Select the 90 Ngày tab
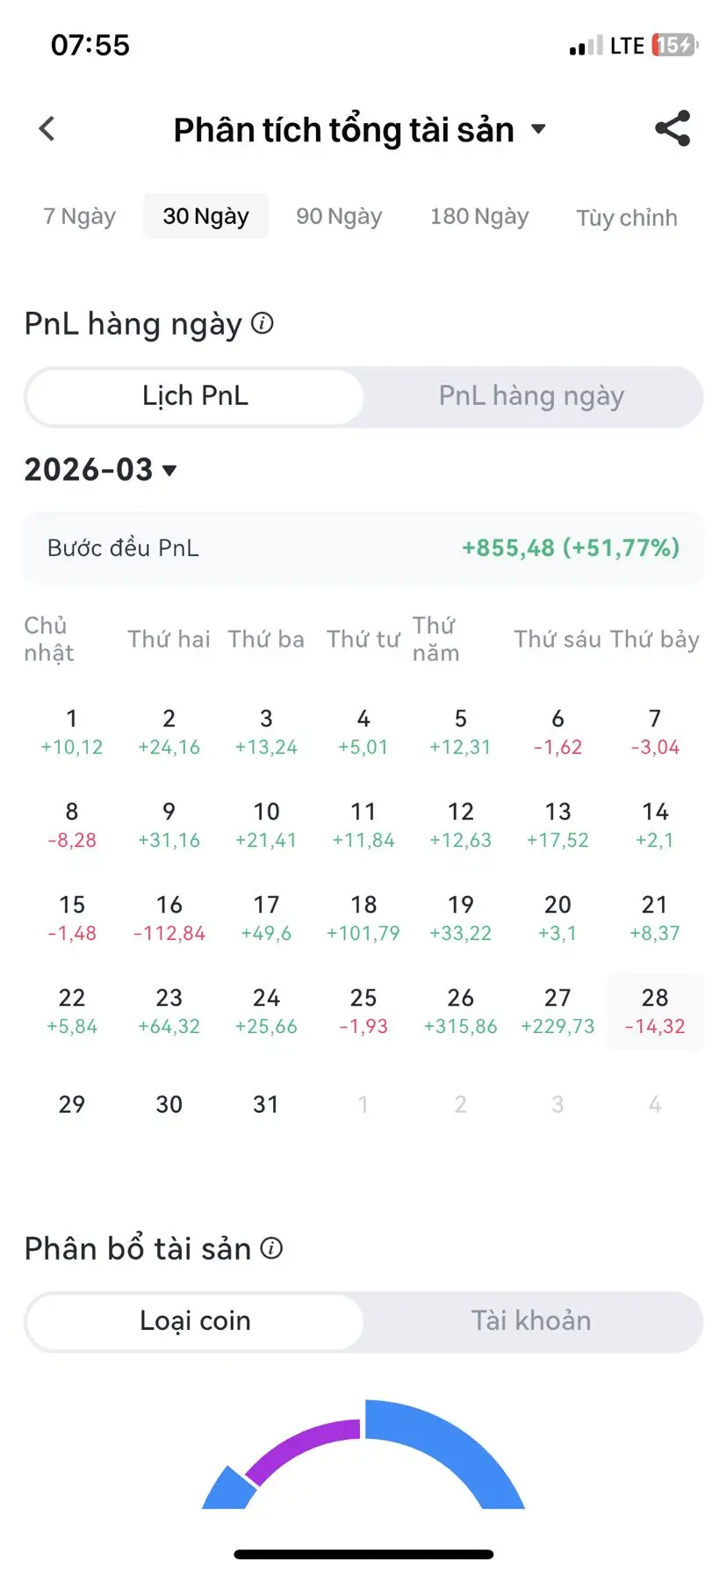Screen dimensions: 727x1575 click(339, 216)
